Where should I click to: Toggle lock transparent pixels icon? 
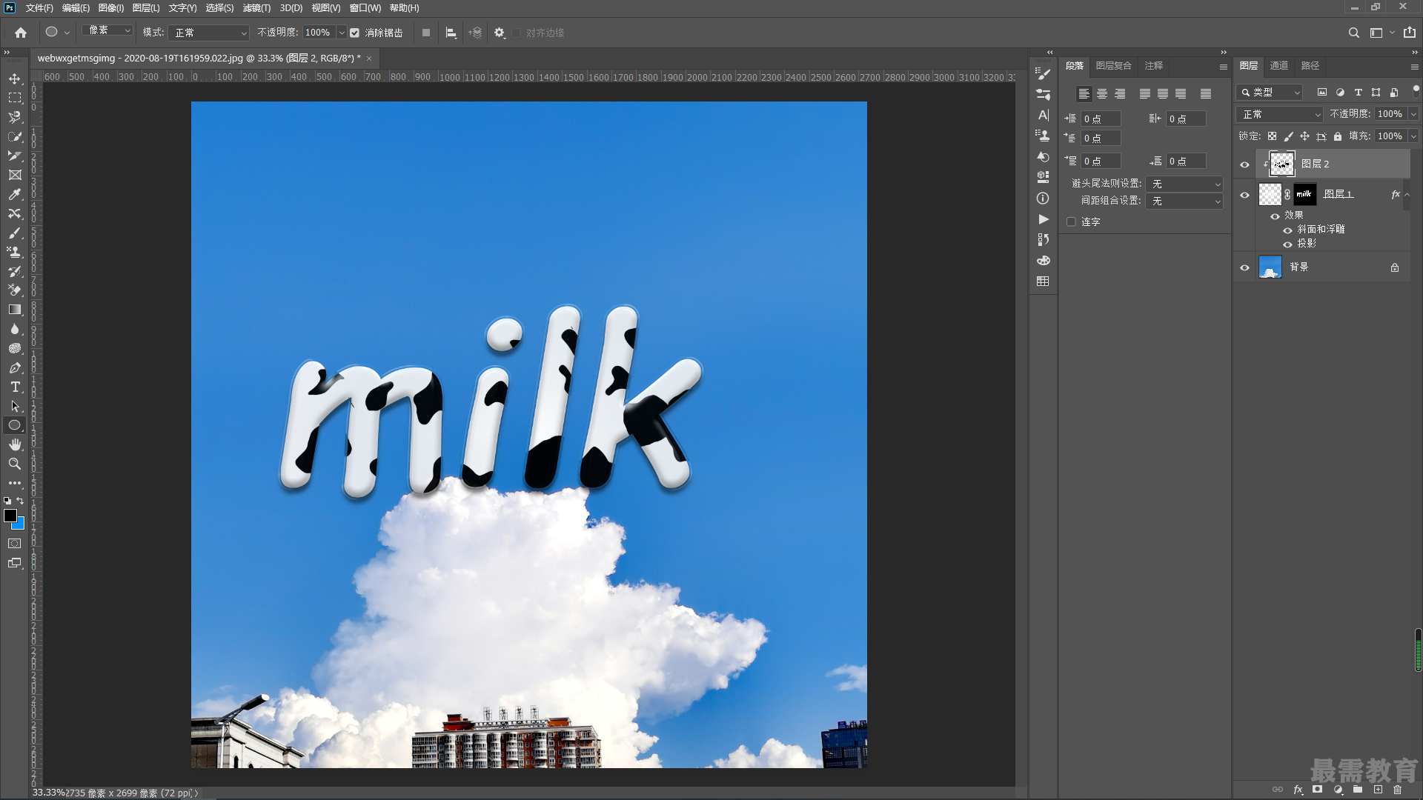pos(1272,136)
